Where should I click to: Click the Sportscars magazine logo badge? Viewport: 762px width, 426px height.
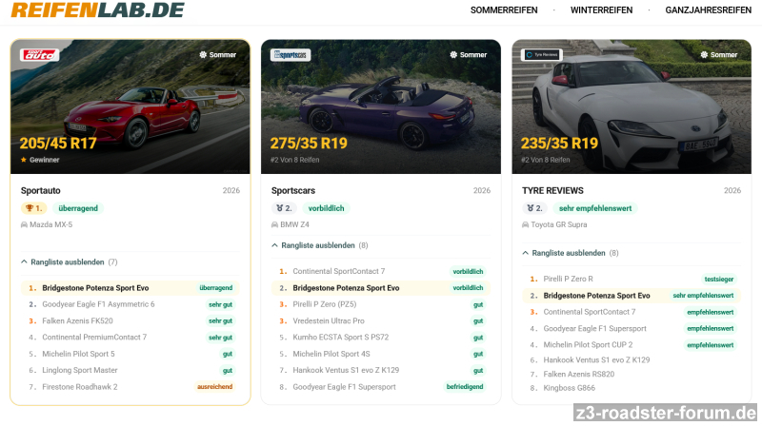[x=291, y=55]
